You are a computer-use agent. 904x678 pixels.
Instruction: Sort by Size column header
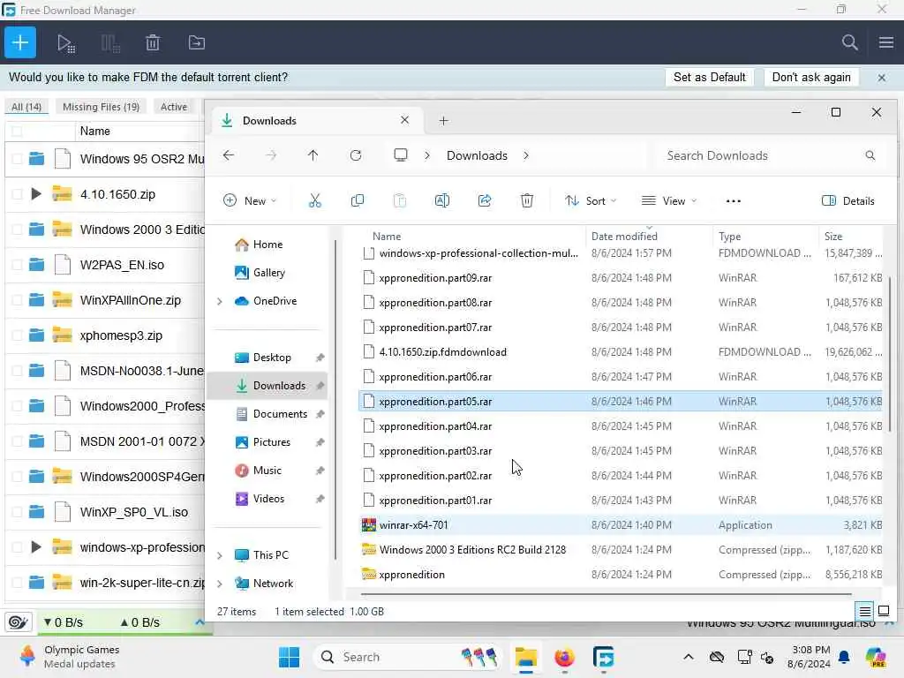833,237
